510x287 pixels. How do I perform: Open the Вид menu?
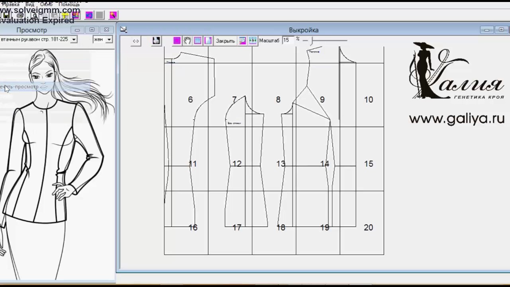tap(30, 4)
